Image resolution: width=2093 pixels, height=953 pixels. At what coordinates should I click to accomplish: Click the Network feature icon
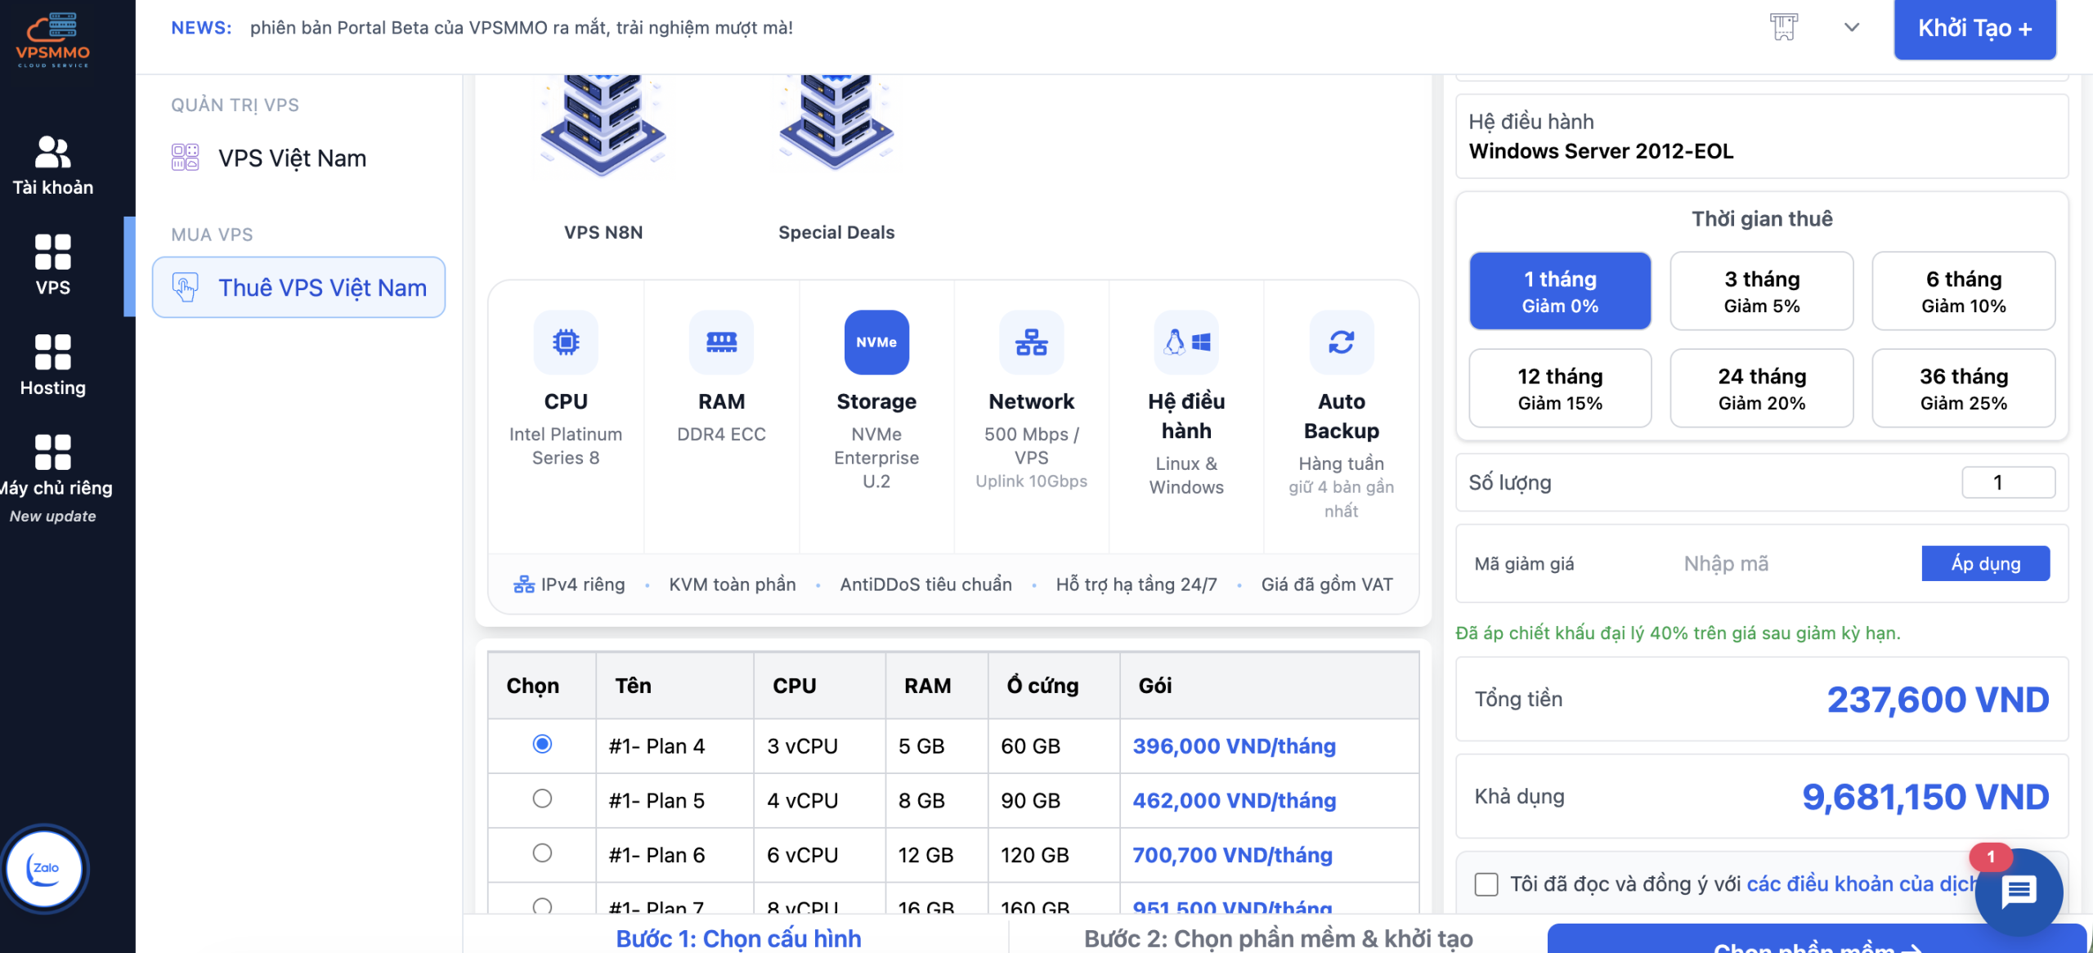pos(1032,342)
